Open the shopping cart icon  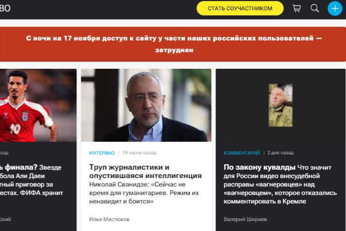click(297, 8)
